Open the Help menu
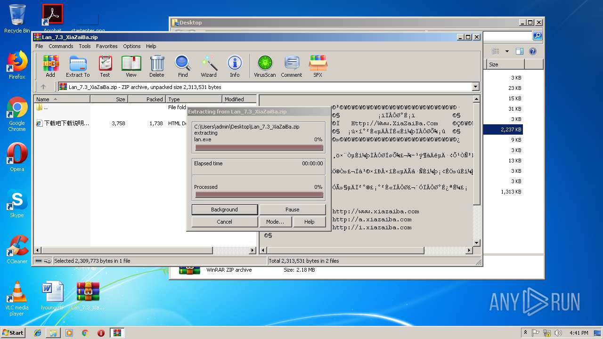The height and width of the screenshot is (339, 603). point(151,46)
